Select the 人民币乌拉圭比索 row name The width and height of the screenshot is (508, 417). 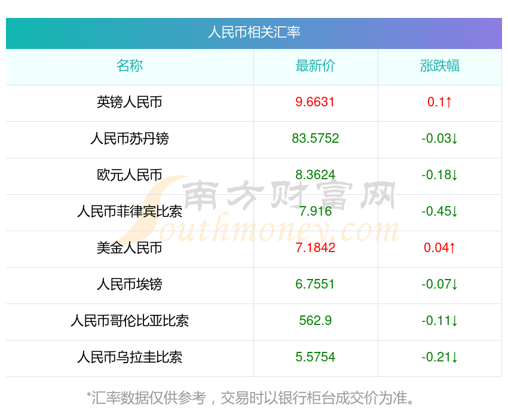coord(130,357)
